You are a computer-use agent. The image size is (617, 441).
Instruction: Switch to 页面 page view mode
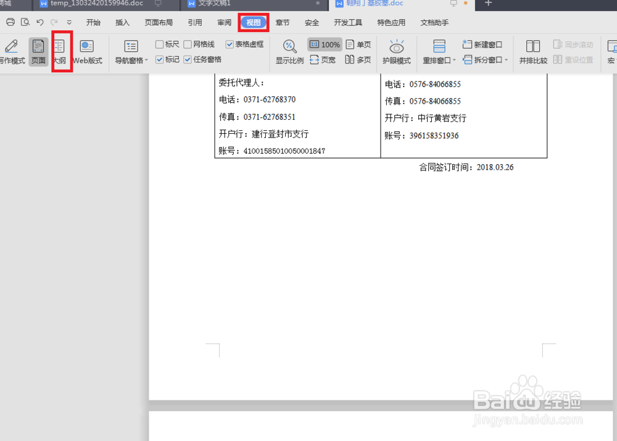38,52
